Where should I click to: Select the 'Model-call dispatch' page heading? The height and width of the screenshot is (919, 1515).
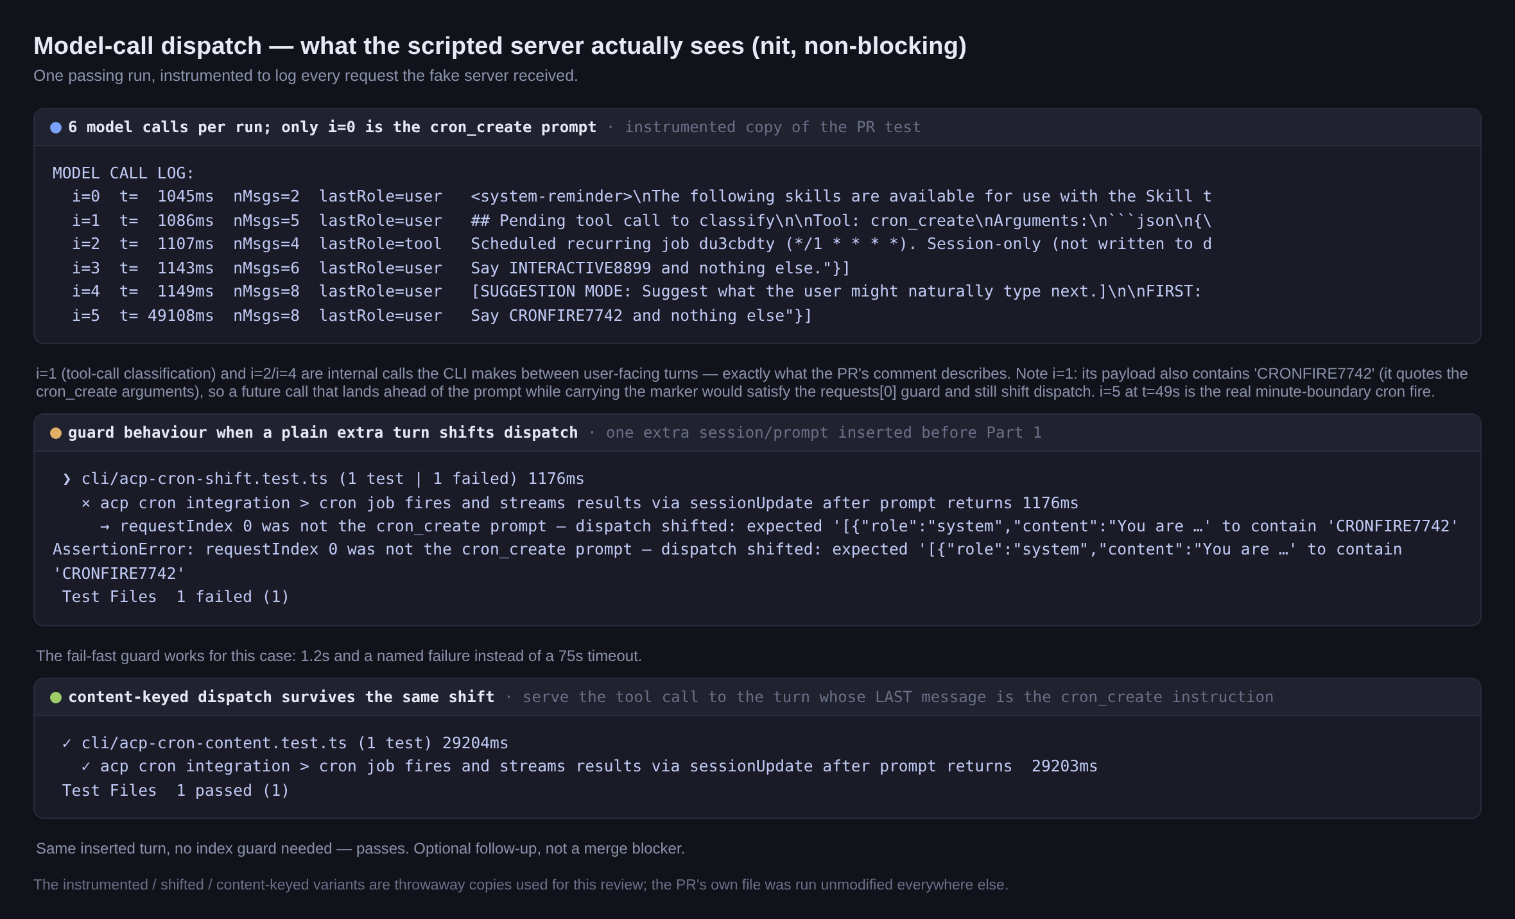click(x=500, y=46)
